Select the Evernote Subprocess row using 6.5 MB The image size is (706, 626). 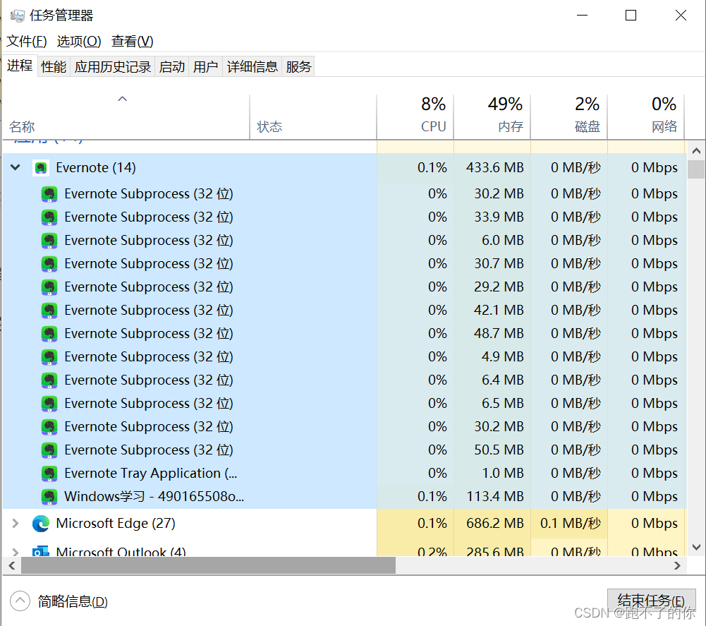[x=345, y=404]
